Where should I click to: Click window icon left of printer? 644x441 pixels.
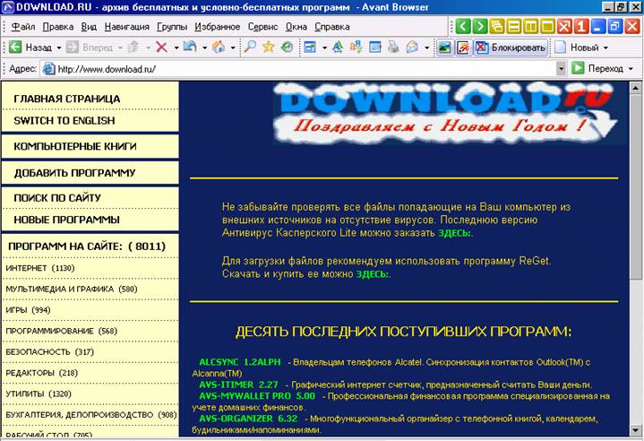click(x=375, y=48)
